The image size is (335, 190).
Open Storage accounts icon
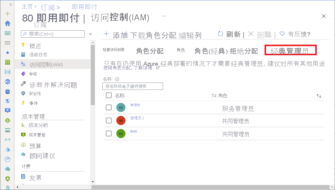click(8, 130)
